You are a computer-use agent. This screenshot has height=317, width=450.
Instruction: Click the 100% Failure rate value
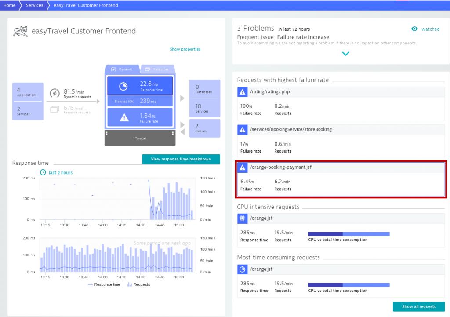(246, 106)
